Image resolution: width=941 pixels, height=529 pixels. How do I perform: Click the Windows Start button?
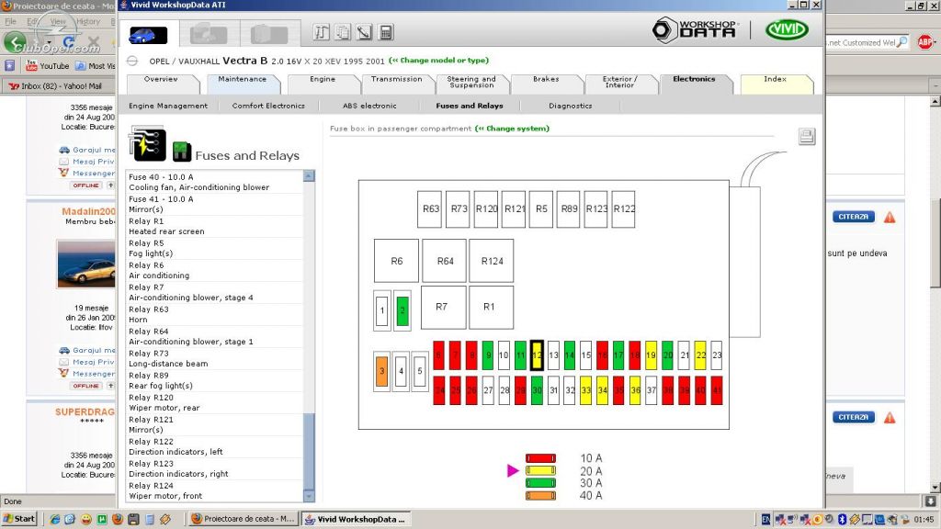[20, 519]
